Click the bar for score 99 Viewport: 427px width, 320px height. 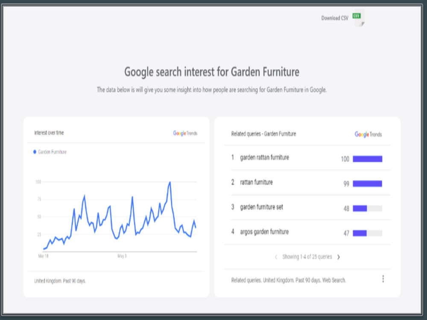coord(368,183)
